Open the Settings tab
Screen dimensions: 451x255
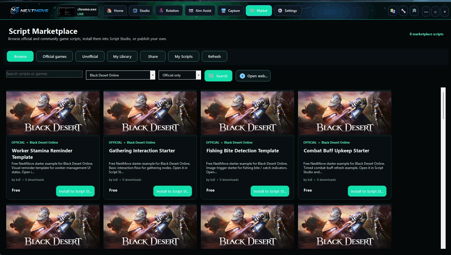pos(288,11)
